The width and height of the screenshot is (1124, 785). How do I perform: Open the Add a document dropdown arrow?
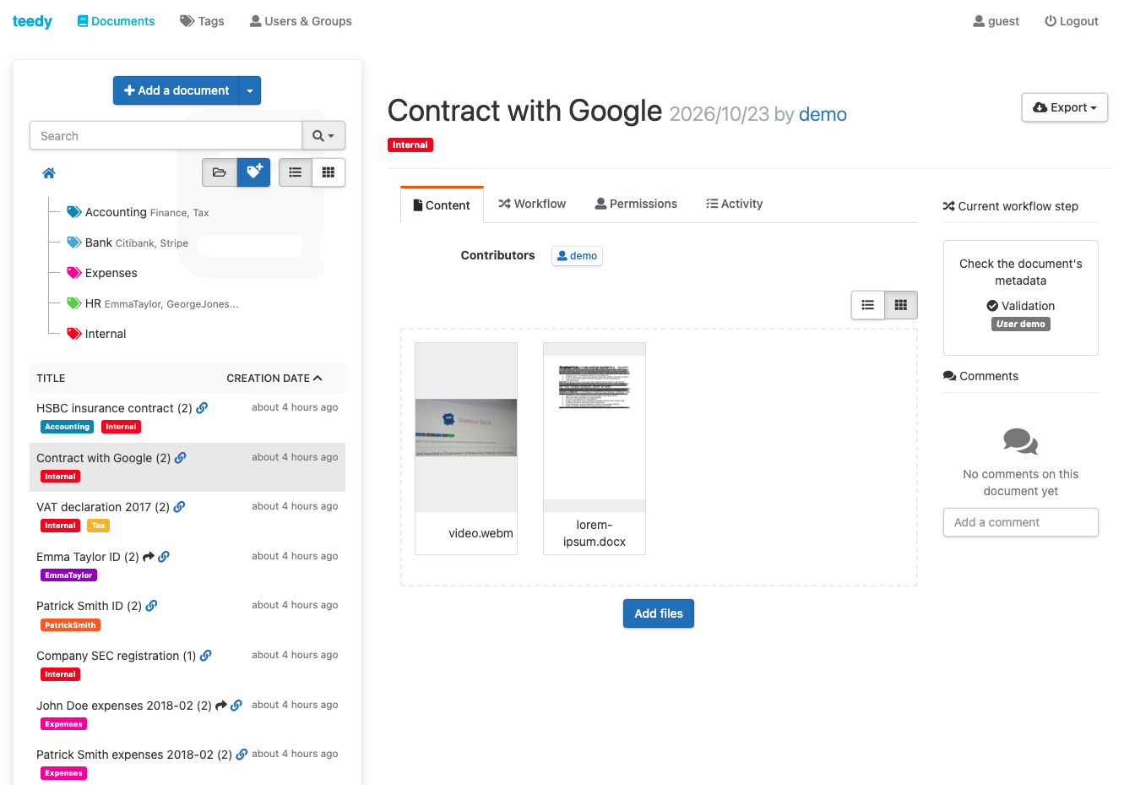point(250,90)
